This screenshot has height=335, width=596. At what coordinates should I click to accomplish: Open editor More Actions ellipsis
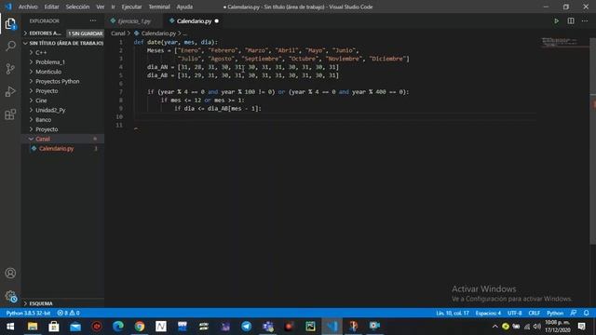[x=585, y=20]
